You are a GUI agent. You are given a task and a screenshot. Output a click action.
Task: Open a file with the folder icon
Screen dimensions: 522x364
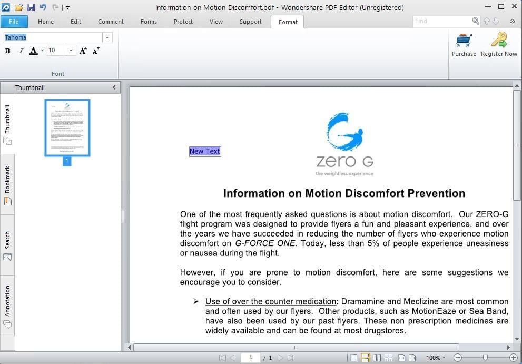[x=19, y=7]
